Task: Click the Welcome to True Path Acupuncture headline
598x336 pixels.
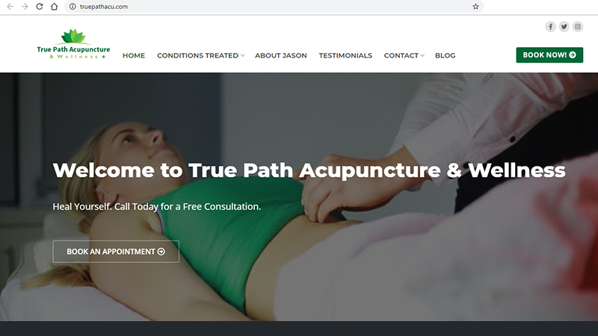Action: pos(309,170)
